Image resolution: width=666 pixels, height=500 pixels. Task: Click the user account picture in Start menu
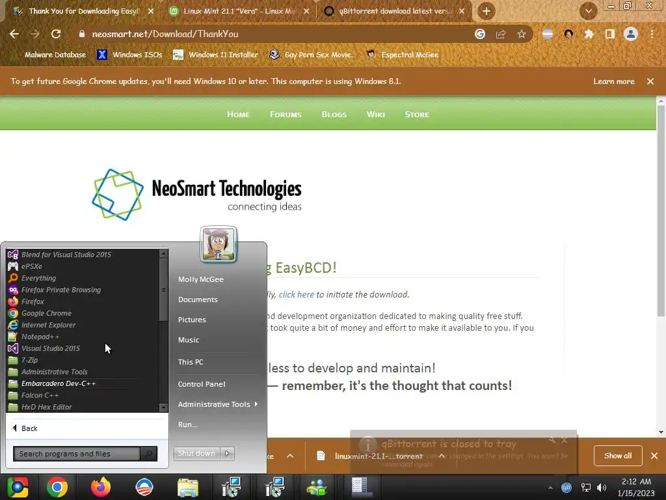(219, 245)
